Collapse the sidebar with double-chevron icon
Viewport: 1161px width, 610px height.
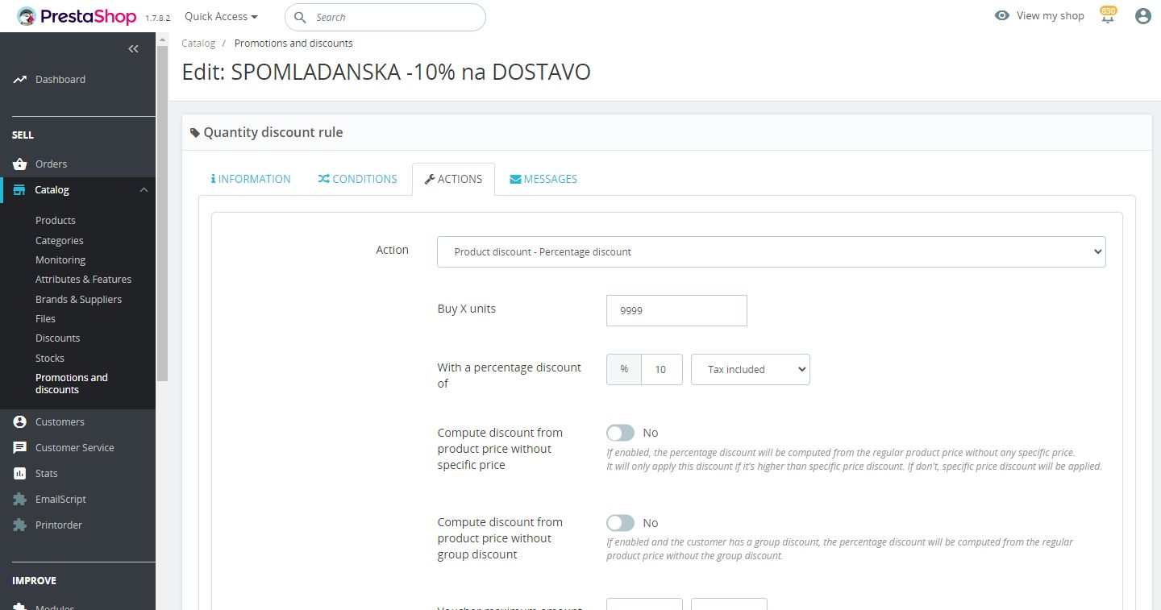[x=134, y=49]
